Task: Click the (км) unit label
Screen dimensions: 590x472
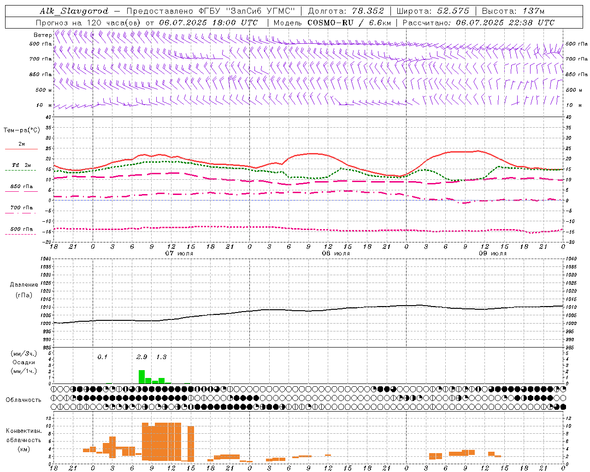Action: click(24, 448)
